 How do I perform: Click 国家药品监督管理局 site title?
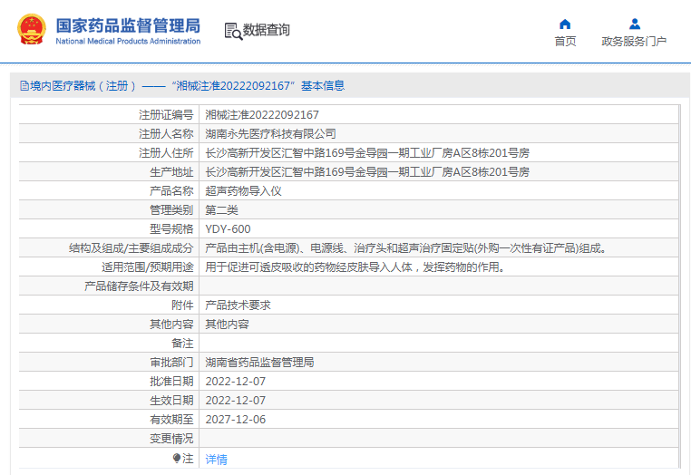[128, 25]
